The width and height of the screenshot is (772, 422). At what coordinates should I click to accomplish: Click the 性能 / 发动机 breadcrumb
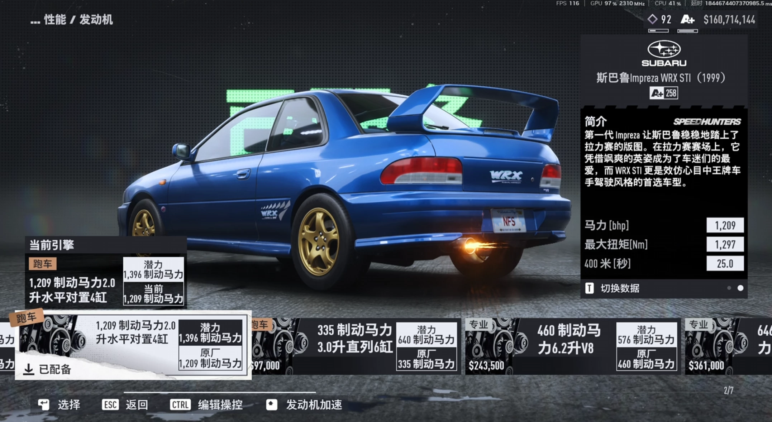coord(78,19)
